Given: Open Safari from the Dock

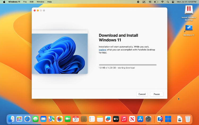Looking at the screenshot, I should 27,119.
